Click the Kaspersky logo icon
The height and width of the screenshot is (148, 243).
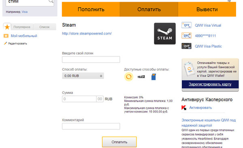(184, 108)
